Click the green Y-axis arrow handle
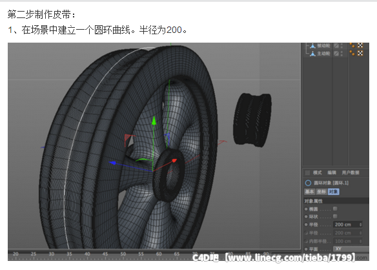Screen dimensions: 377x270 click(x=154, y=120)
